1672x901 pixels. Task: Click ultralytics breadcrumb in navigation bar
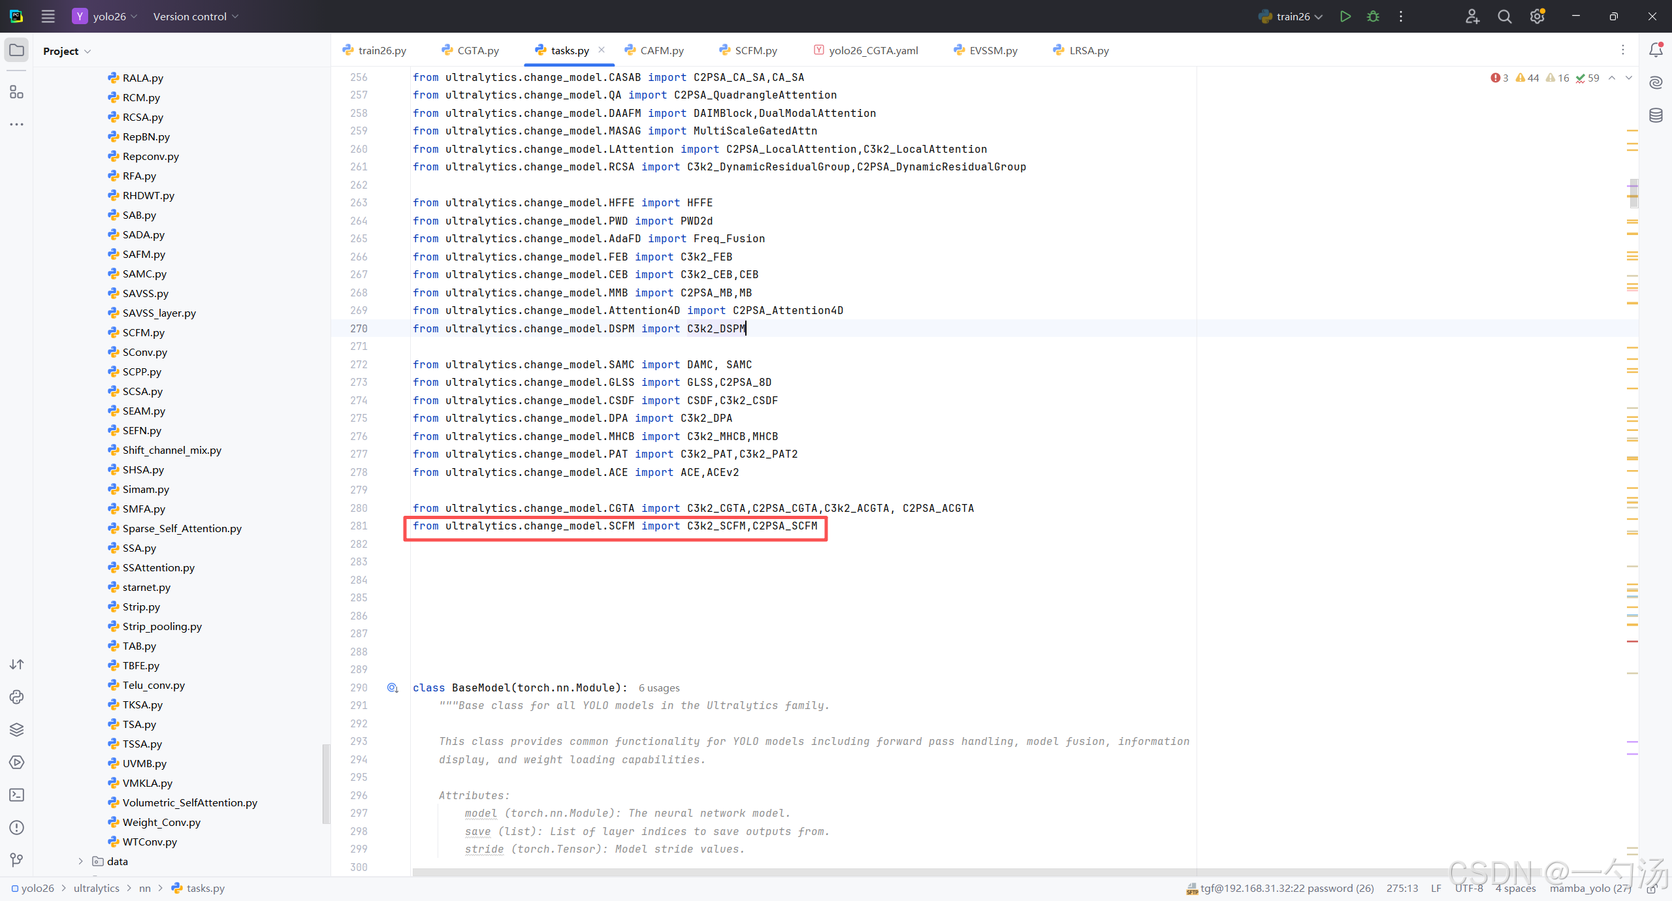click(96, 888)
